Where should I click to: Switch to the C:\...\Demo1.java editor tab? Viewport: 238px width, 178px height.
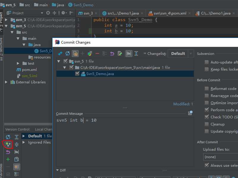point(215,13)
